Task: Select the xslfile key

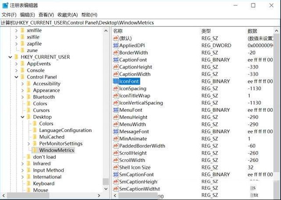Action: (x=33, y=37)
